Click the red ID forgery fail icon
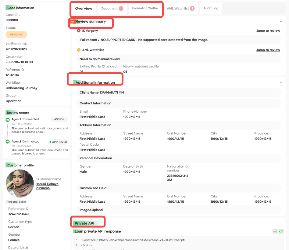The height and width of the screenshot is (250, 289). [x=79, y=31]
